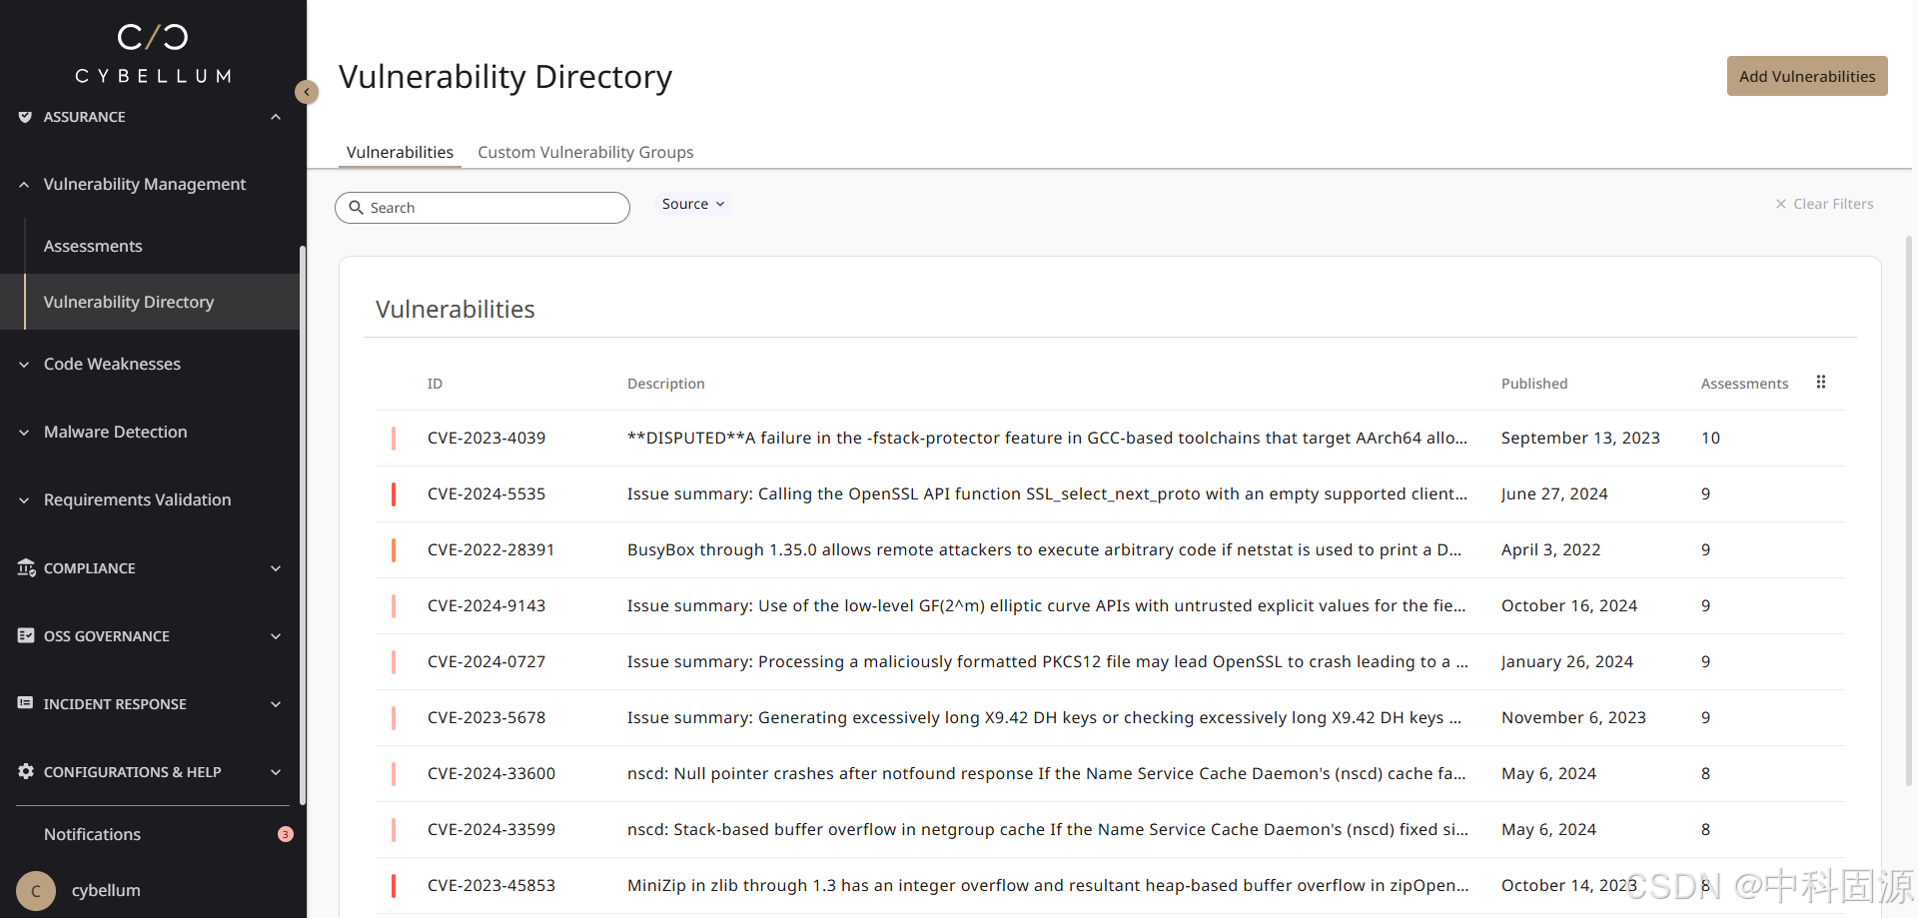The height and width of the screenshot is (918, 1918).
Task: Collapse the Assurance section chevron
Action: [x=276, y=117]
